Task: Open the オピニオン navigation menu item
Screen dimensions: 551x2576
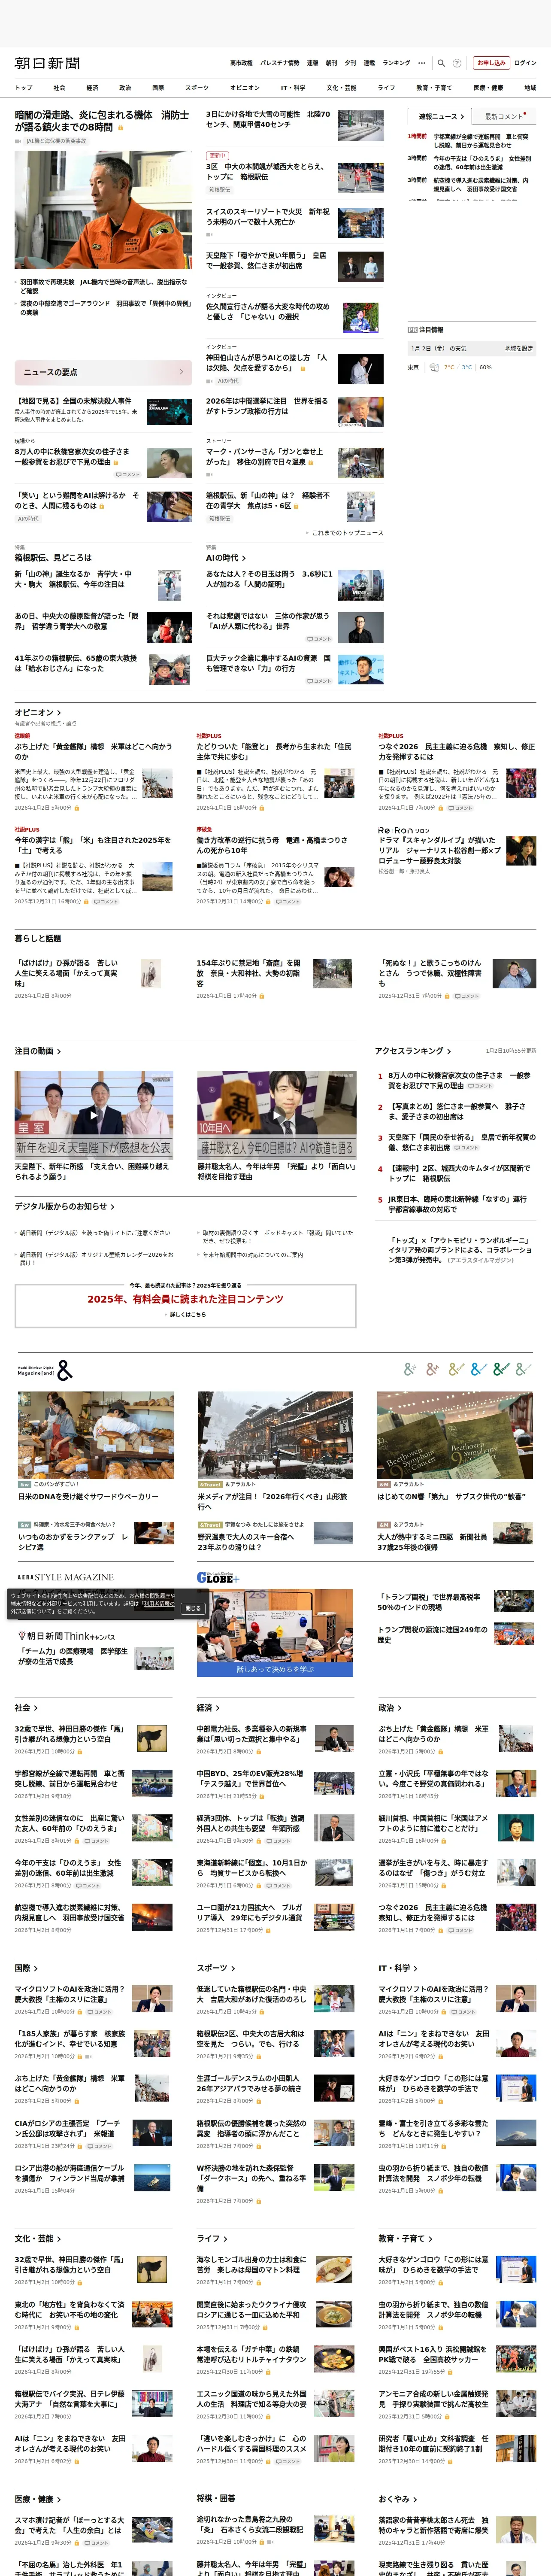Action: (x=245, y=88)
